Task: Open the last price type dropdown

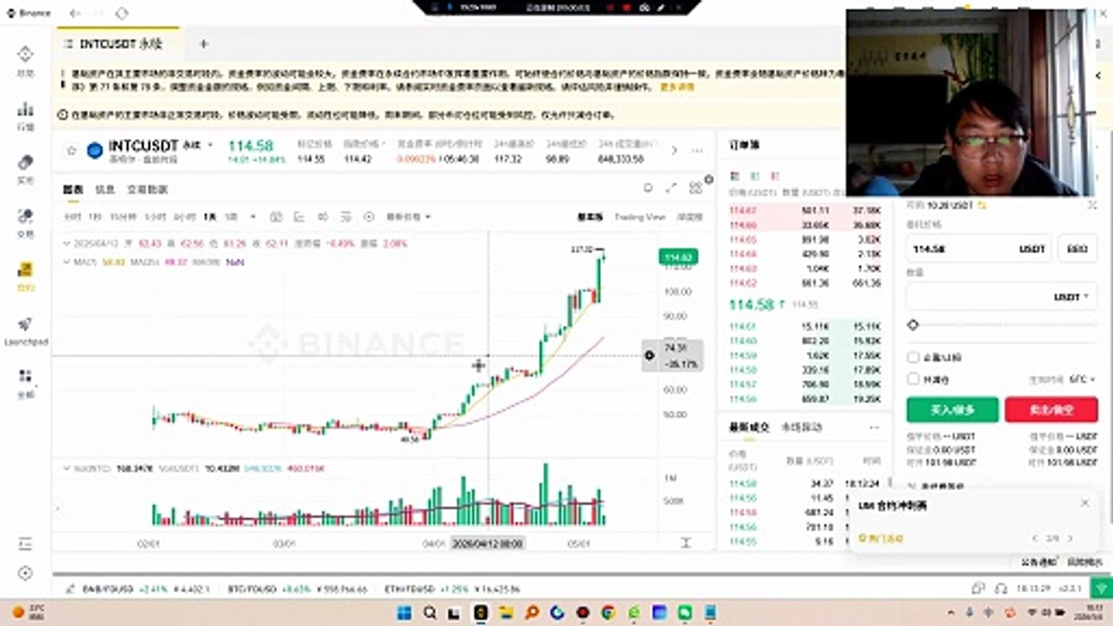Action: [409, 216]
